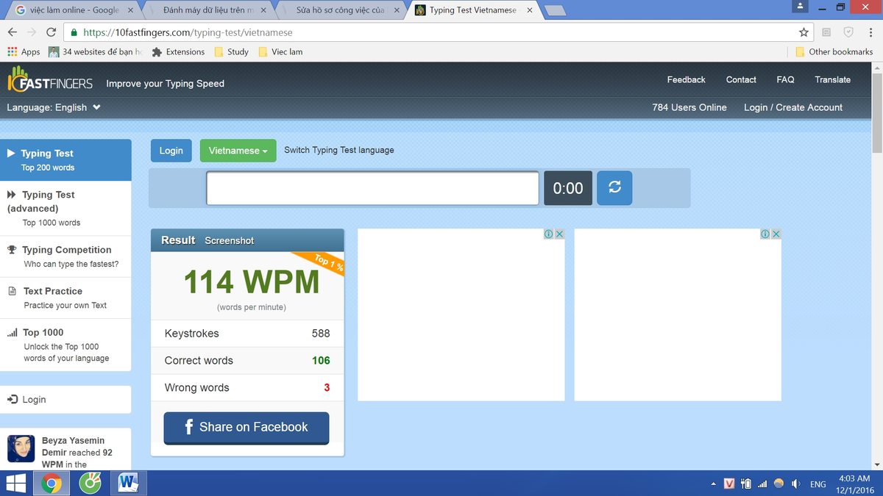
Task: Open Typing Test (advanced) Top 1000 words
Action: click(65, 208)
